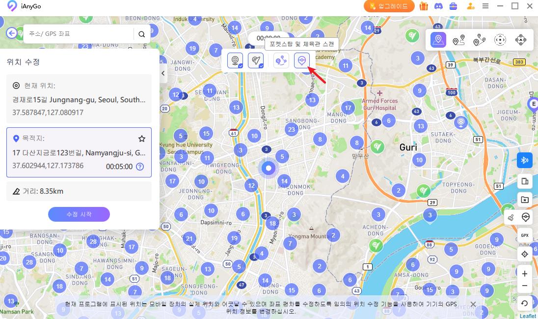Select the teleport location mode tab

click(x=438, y=40)
